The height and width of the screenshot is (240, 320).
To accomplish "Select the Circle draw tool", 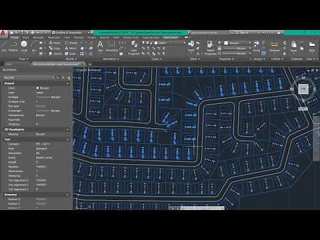I will [24, 46].
